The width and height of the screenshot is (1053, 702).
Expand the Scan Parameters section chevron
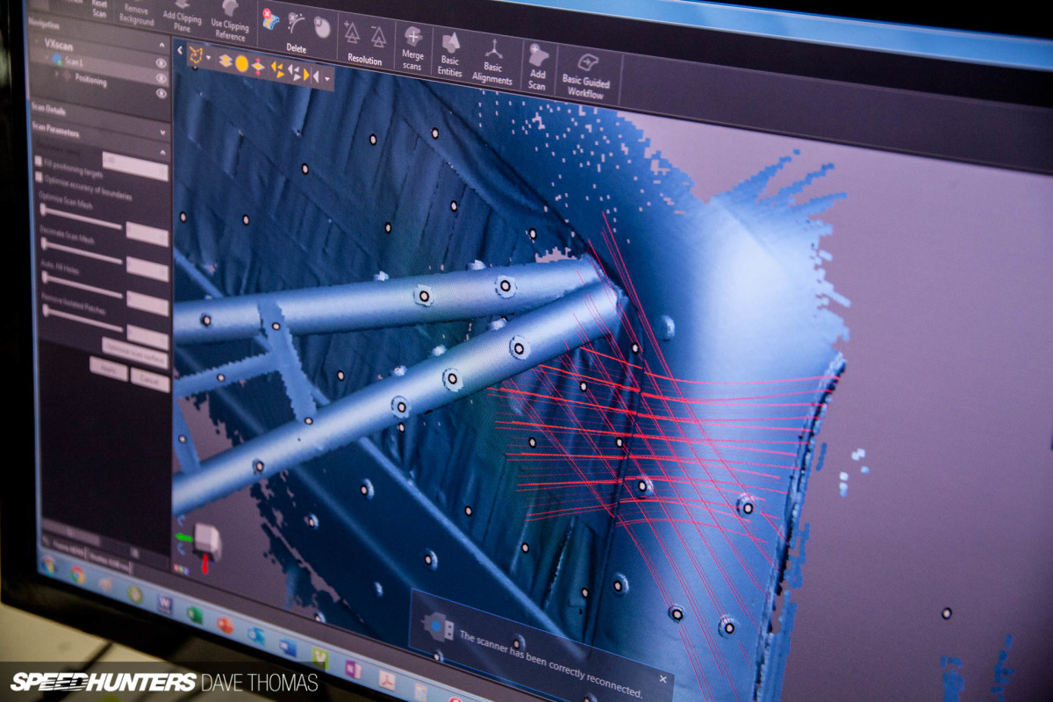point(163,132)
